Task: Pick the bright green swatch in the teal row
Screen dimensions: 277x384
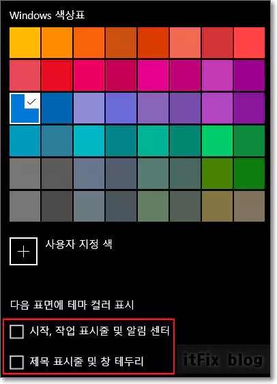Action: 217,141
